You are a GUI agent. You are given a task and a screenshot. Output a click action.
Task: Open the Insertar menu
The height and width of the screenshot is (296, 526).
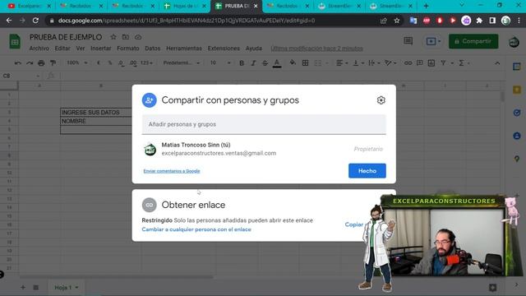pos(100,49)
